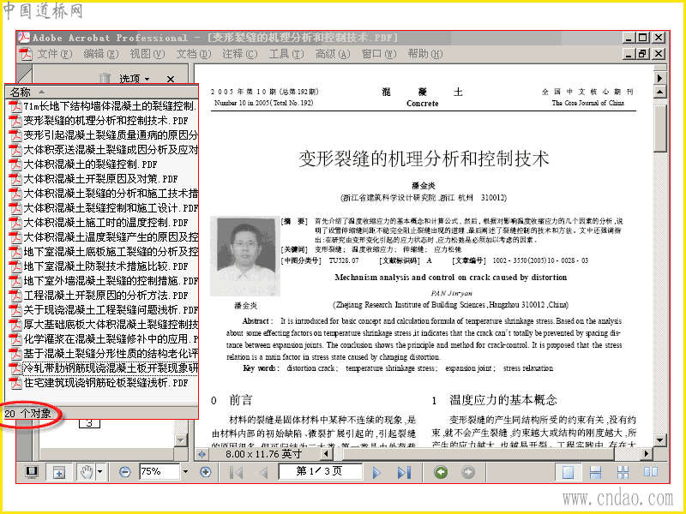Screen dimensions: 686x514
Task: Switch to continuous page layout
Action: click(x=595, y=473)
